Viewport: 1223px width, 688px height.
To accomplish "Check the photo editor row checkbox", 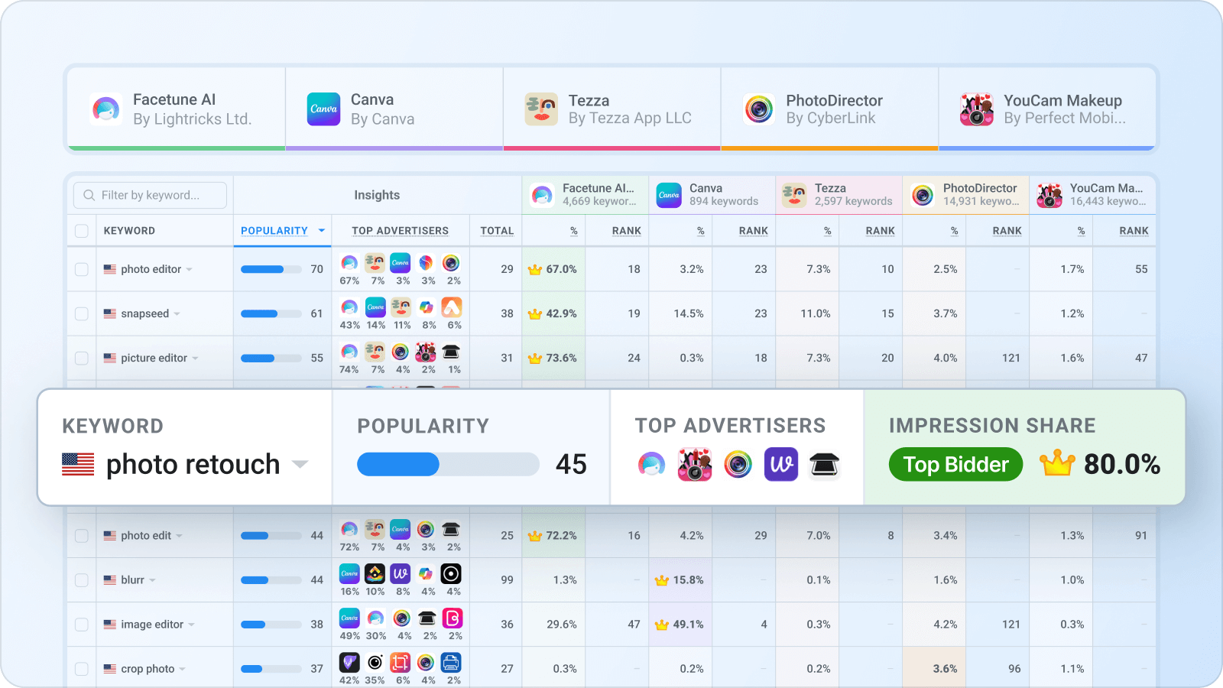I will (82, 269).
